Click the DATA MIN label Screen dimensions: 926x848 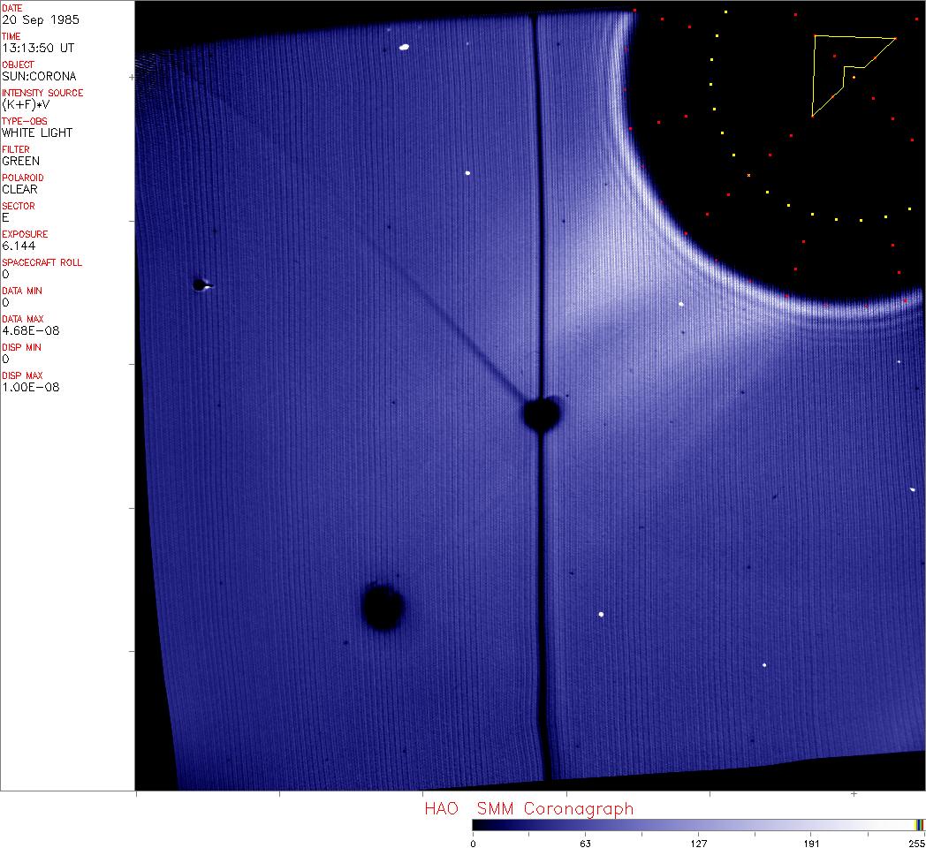click(x=22, y=291)
